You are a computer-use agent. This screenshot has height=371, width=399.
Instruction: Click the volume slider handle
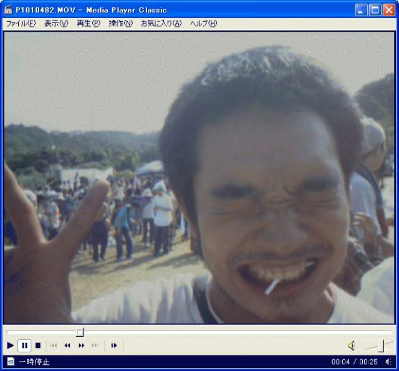coord(381,345)
